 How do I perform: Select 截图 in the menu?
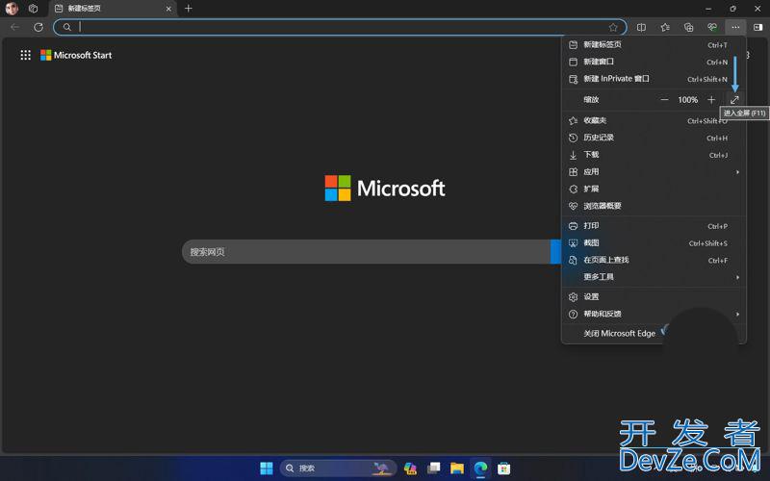[654, 243]
